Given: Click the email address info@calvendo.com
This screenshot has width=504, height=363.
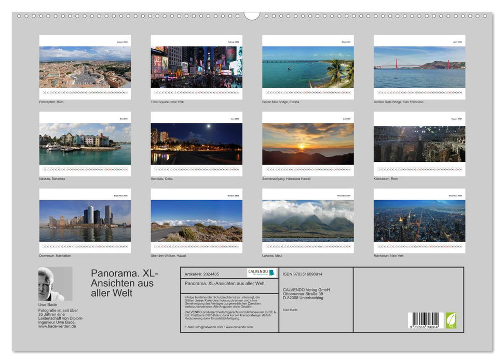Looking at the screenshot, I should 209,327.
